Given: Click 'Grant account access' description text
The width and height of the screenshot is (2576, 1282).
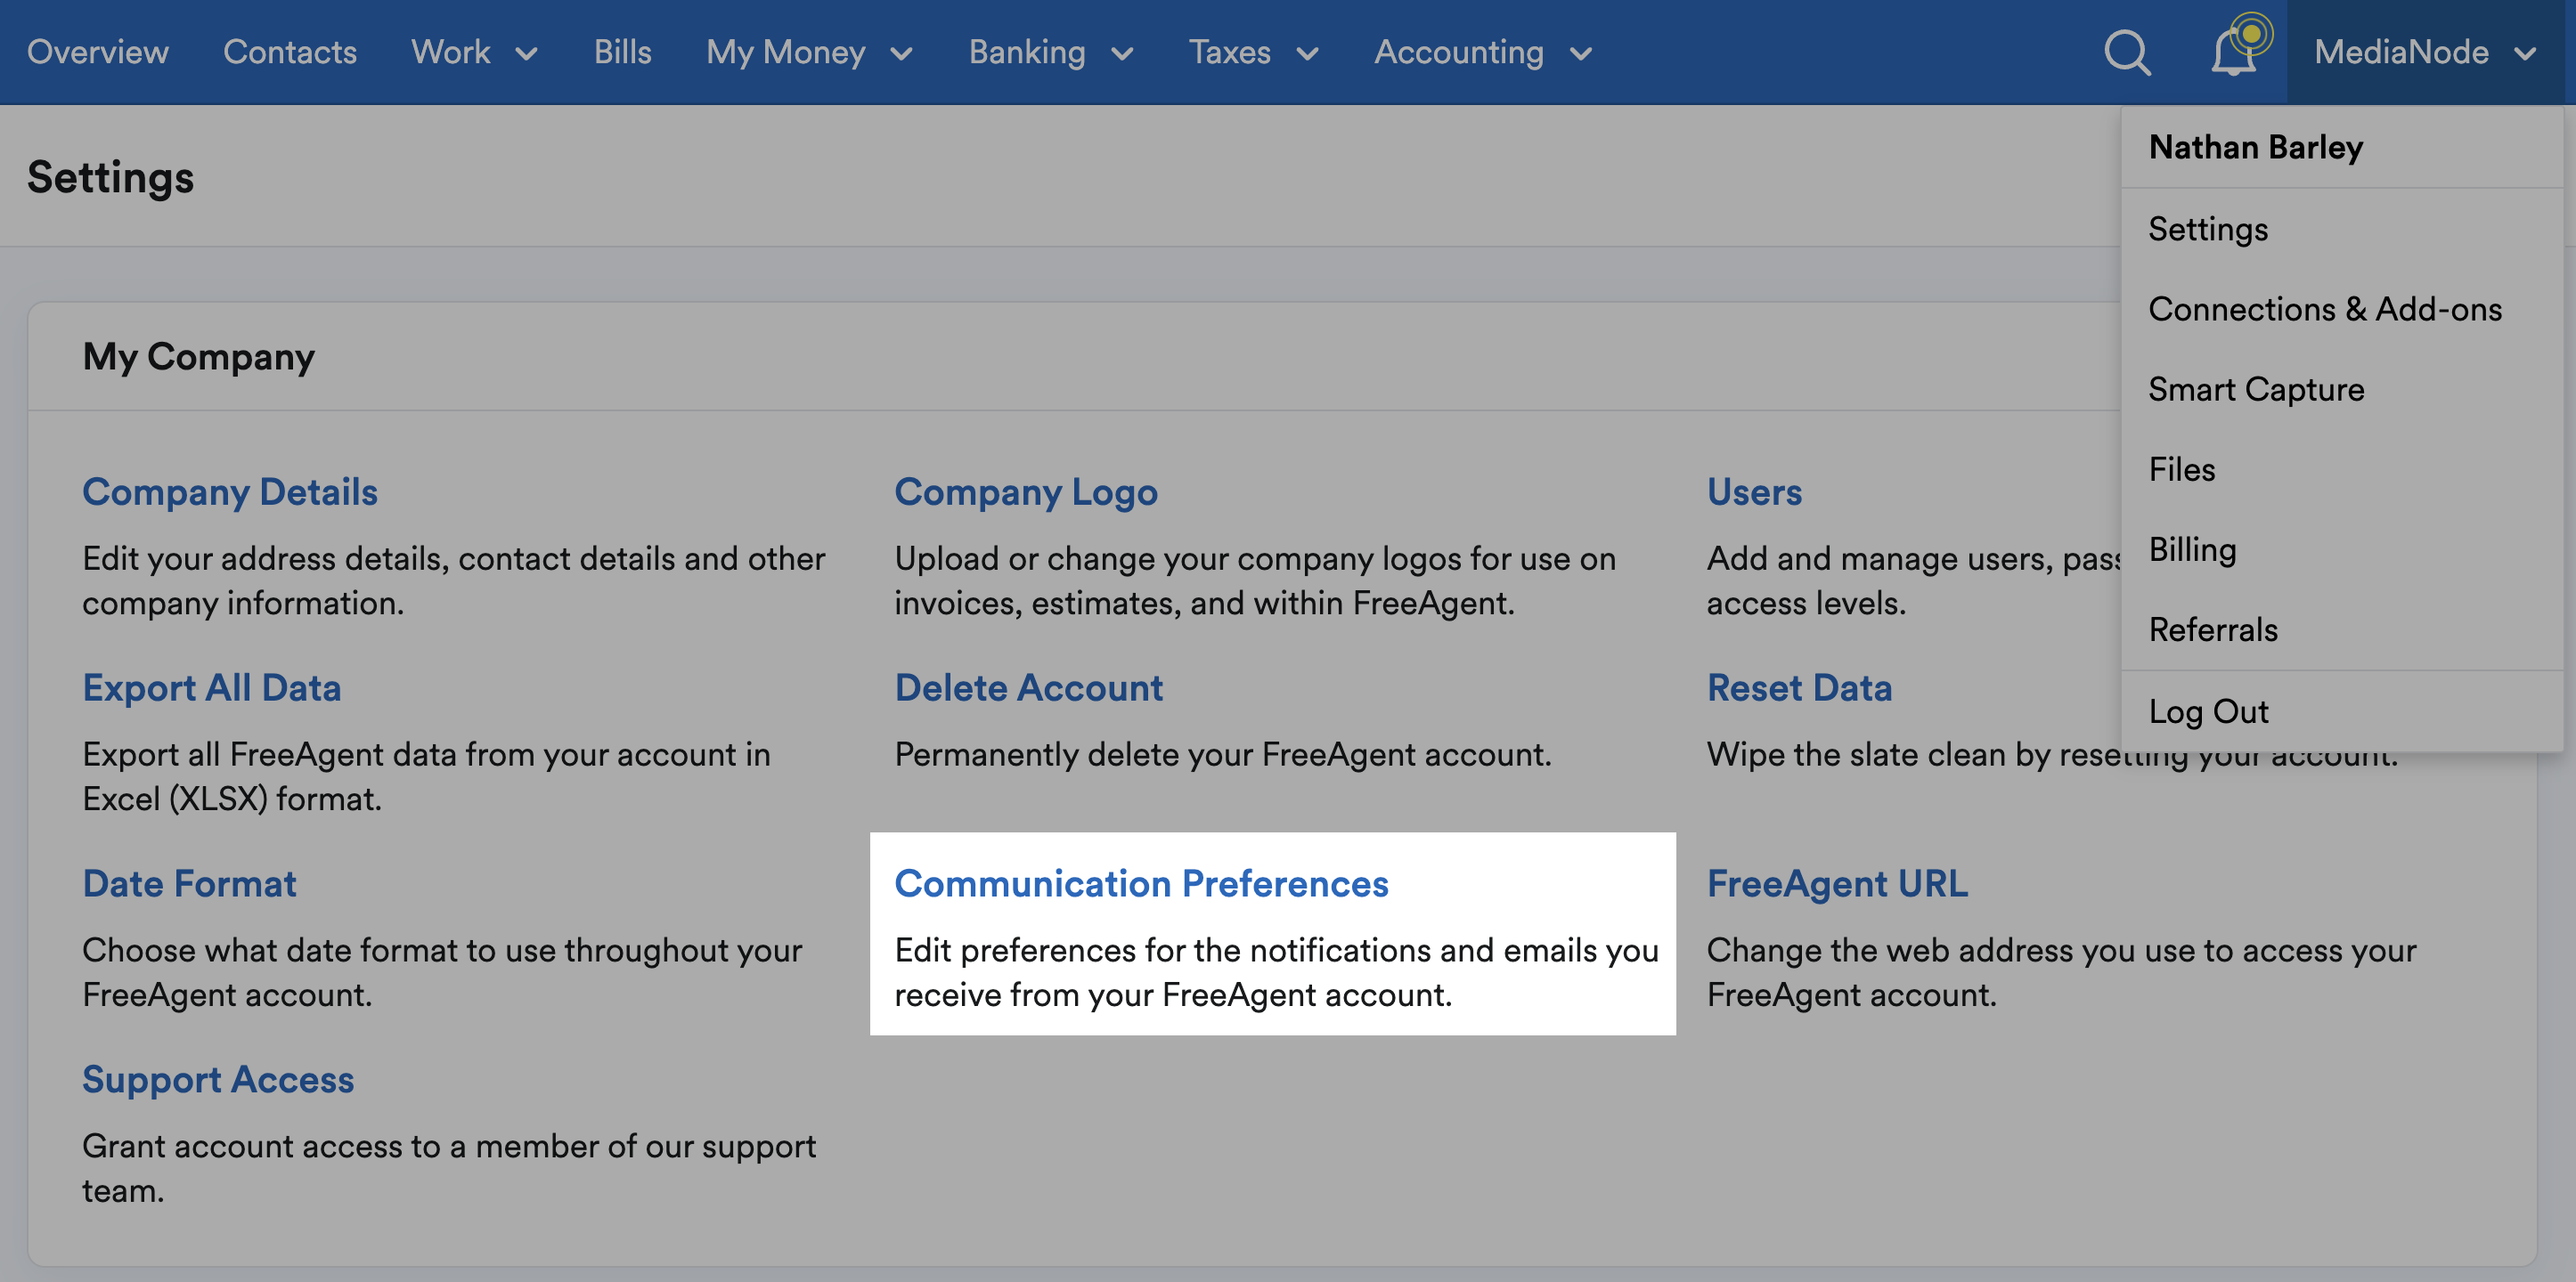Looking at the screenshot, I should [x=449, y=1168].
